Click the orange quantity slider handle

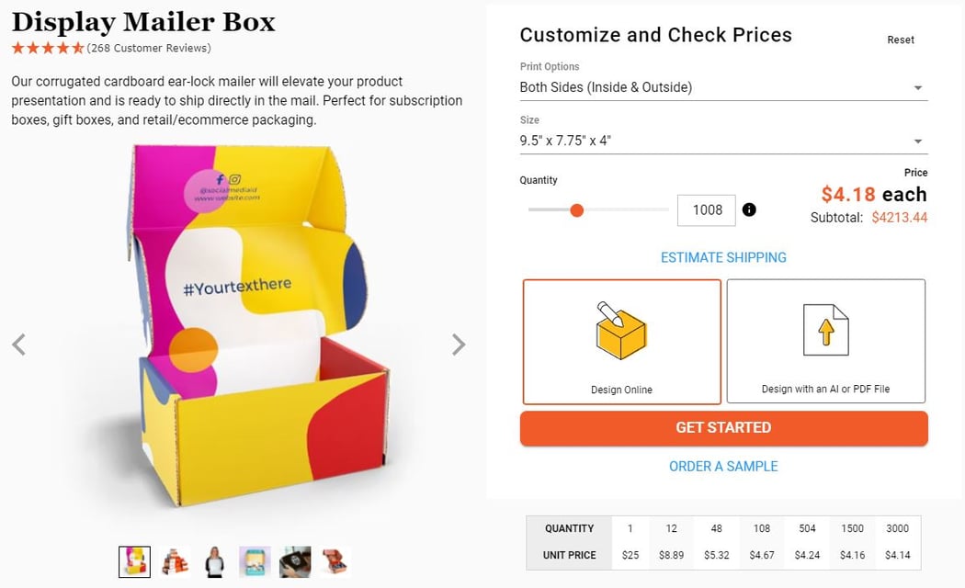[576, 209]
